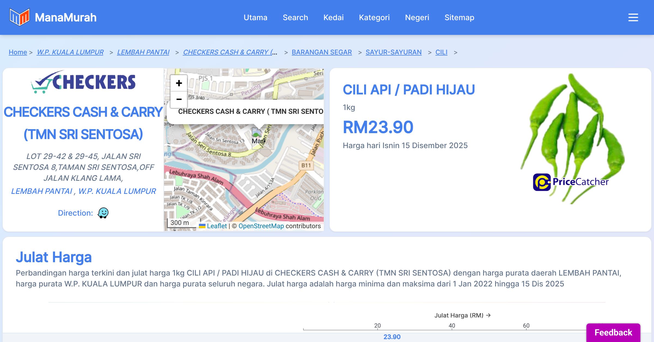Click the LEMBAH PANTAI address link

[42, 191]
